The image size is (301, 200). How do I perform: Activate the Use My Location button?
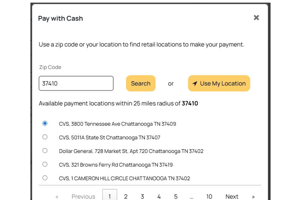pyautogui.click(x=219, y=84)
